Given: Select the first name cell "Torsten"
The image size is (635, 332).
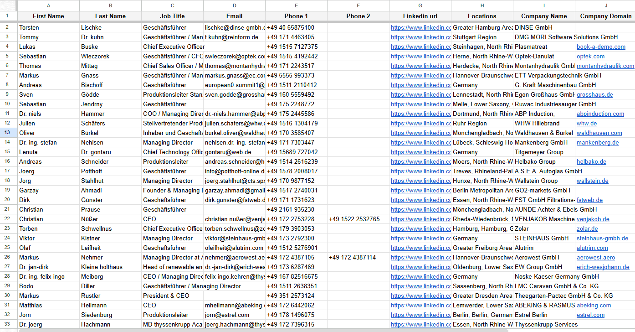Looking at the screenshot, I should point(49,27).
